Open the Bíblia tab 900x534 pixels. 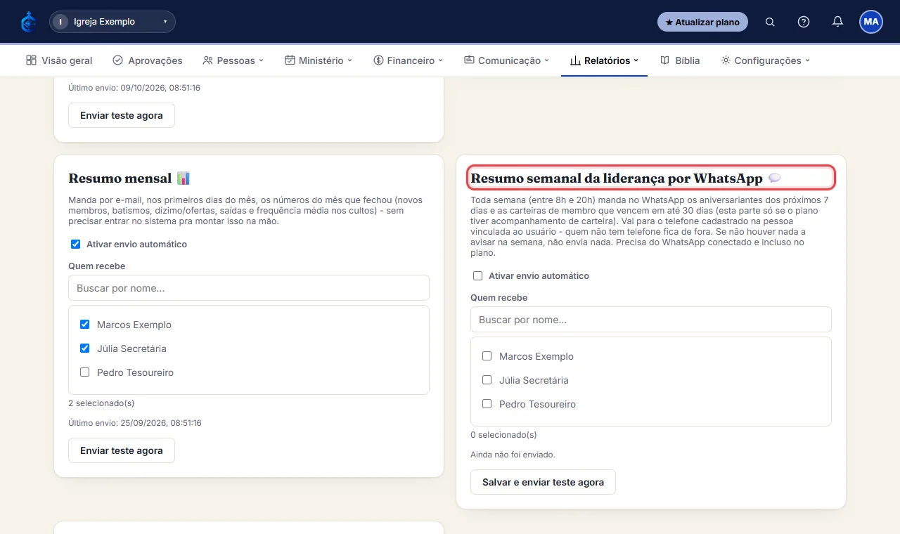[x=680, y=60]
